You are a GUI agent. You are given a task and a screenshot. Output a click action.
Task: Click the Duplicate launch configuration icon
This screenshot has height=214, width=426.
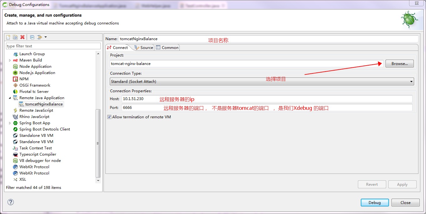(x=15, y=37)
